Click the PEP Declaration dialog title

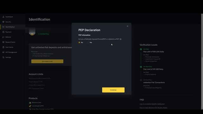pos(89,30)
